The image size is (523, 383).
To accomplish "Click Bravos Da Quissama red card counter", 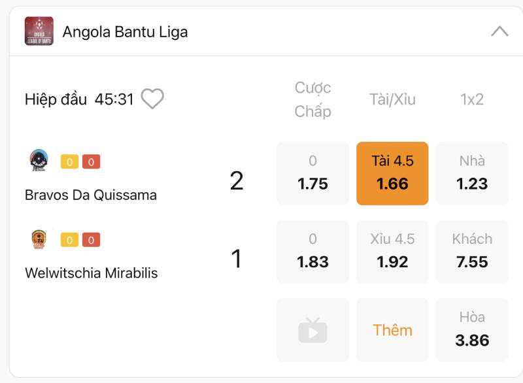I will pyautogui.click(x=91, y=162).
